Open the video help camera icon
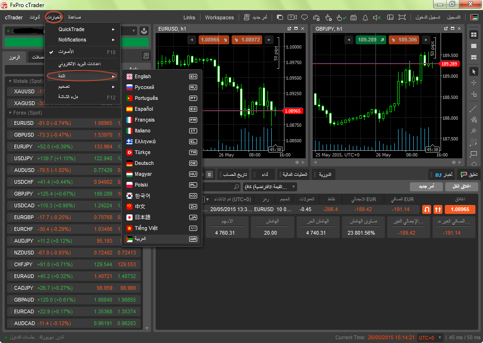 (x=292, y=17)
